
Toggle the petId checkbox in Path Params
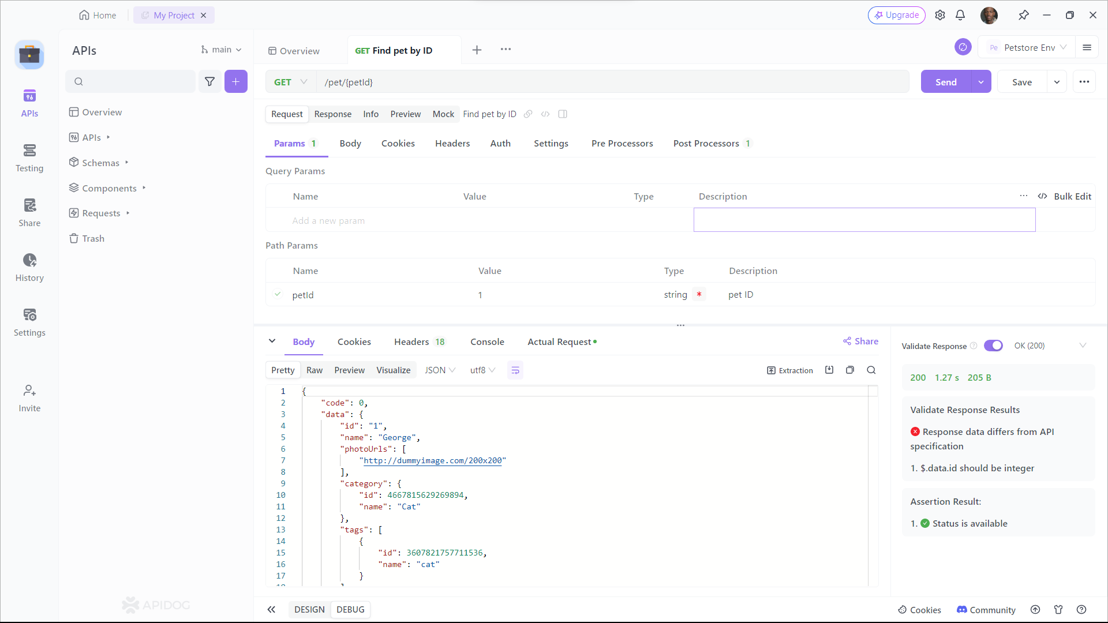[x=277, y=294]
